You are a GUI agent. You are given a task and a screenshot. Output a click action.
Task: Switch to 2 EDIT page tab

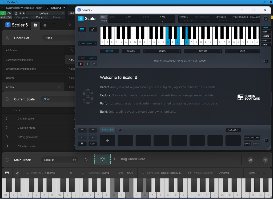coord(266,32)
